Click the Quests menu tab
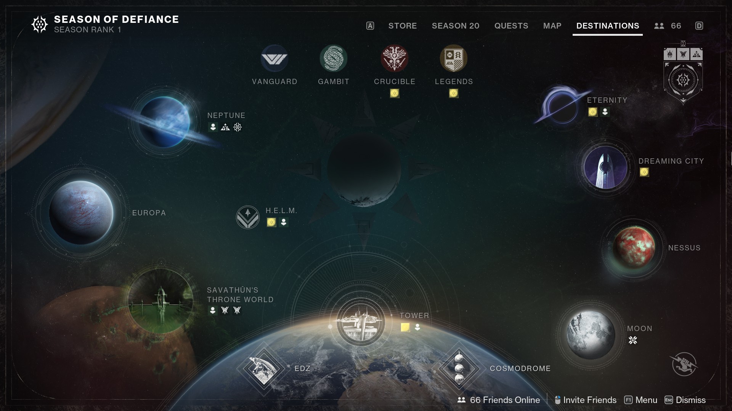732x411 pixels. point(511,25)
